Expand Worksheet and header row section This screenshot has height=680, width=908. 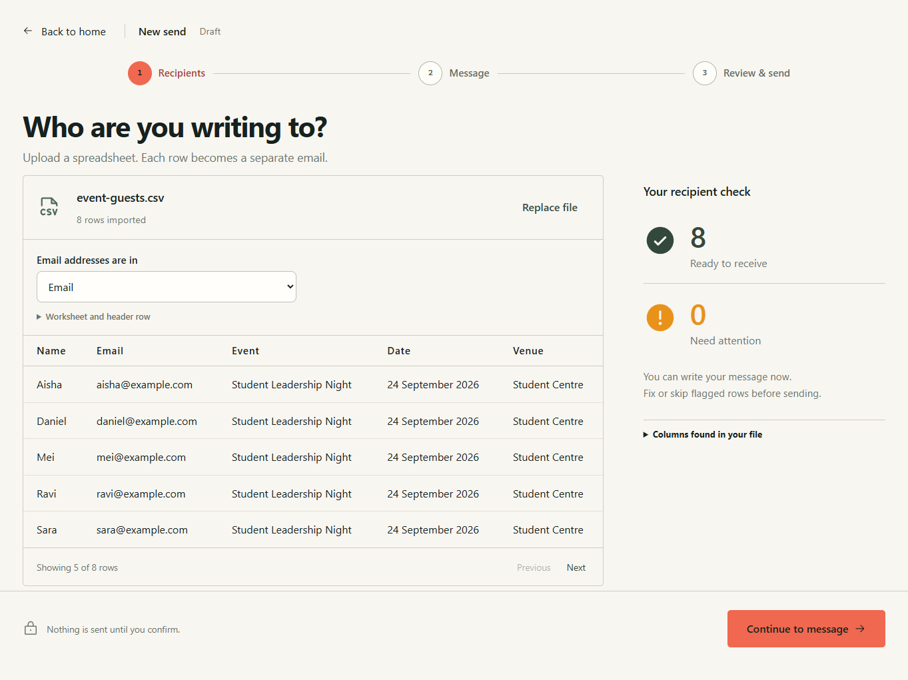coord(93,316)
